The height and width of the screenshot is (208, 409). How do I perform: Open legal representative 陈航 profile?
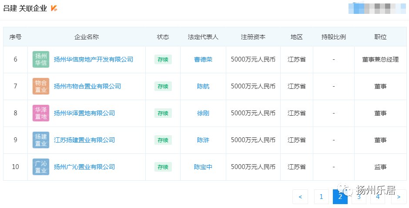tap(203, 86)
